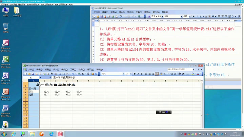
Task: Click the Windows Start button
Action: (4, 134)
